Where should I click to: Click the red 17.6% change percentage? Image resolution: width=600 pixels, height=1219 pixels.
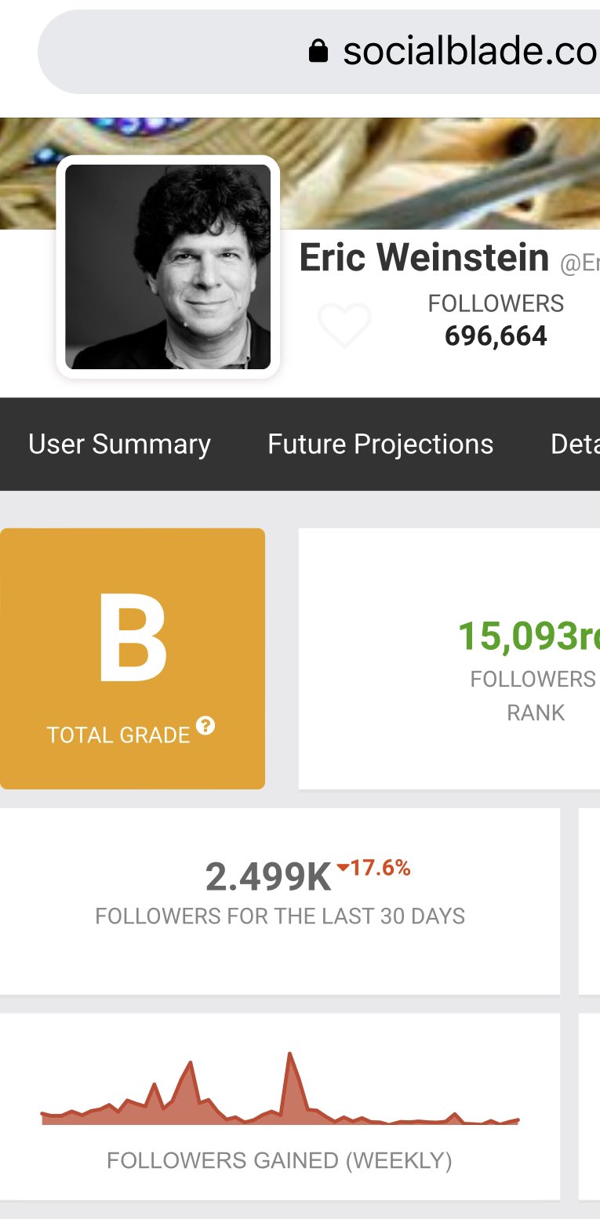(381, 868)
